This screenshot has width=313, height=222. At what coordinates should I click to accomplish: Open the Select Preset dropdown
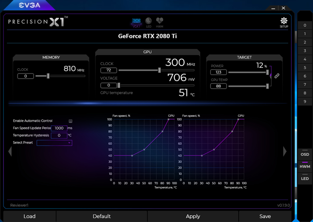tap(54, 143)
